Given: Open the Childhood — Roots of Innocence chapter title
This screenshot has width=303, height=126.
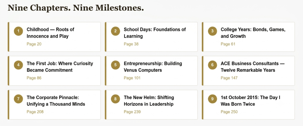Looking at the screenshot, I should coord(50,33).
